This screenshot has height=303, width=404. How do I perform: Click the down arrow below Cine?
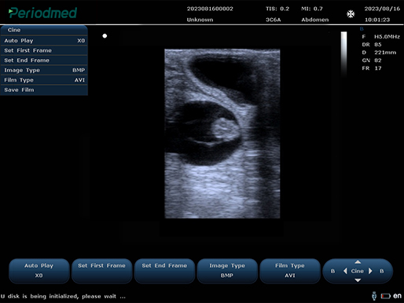click(358, 280)
